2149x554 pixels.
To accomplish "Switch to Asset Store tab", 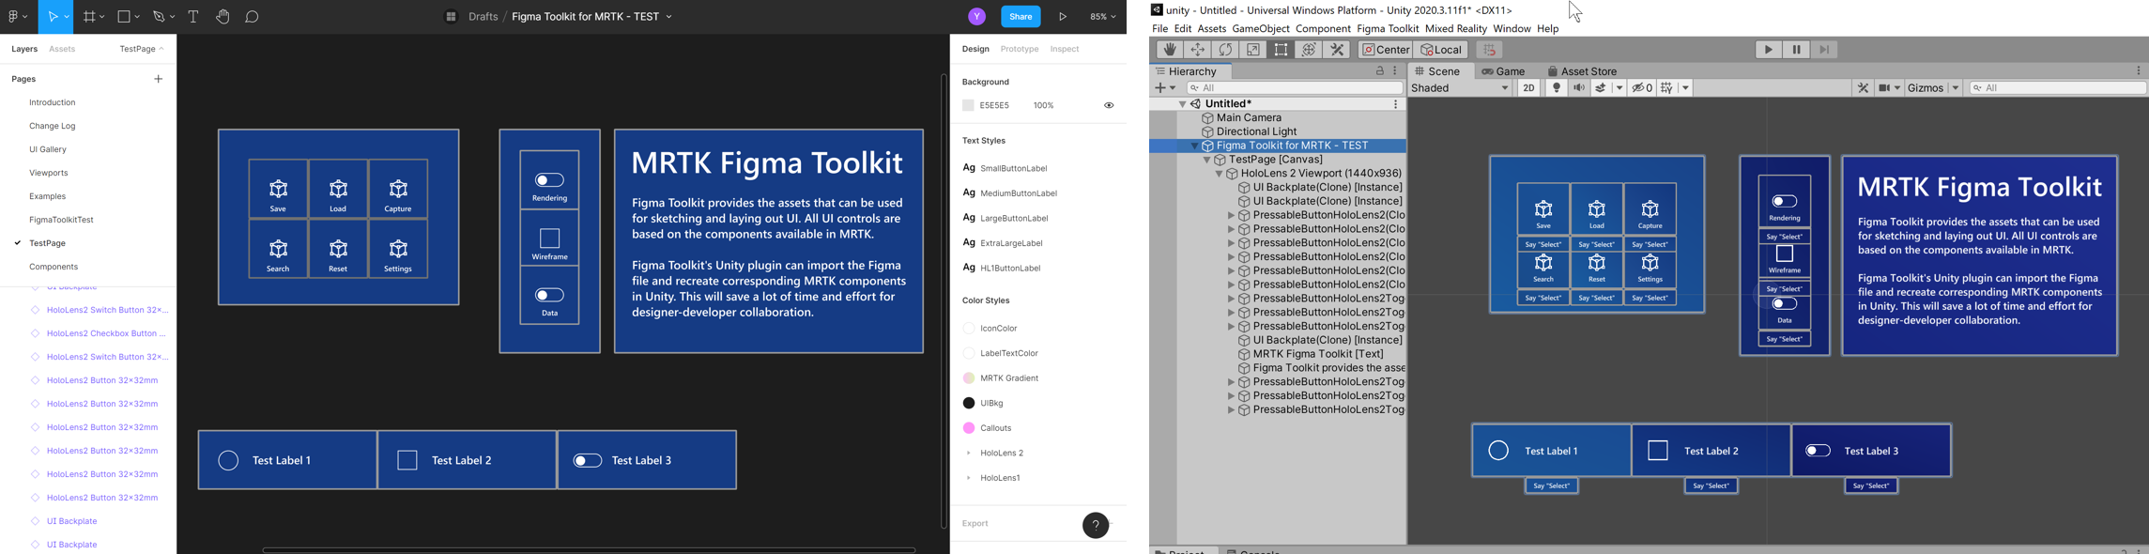I will coord(1583,71).
